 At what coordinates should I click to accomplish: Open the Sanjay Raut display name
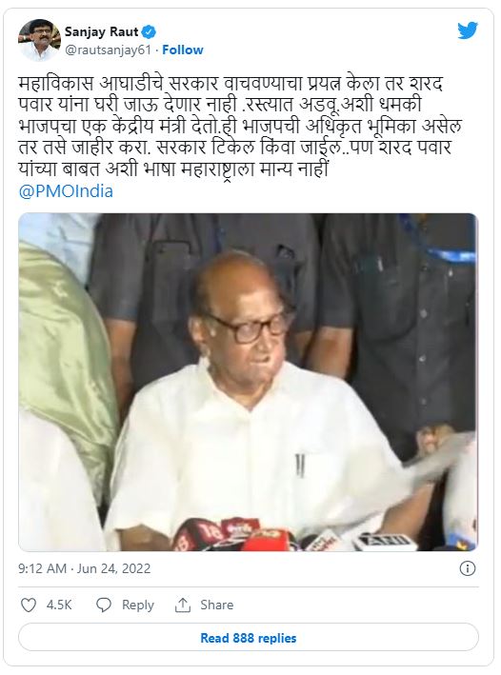point(102,31)
